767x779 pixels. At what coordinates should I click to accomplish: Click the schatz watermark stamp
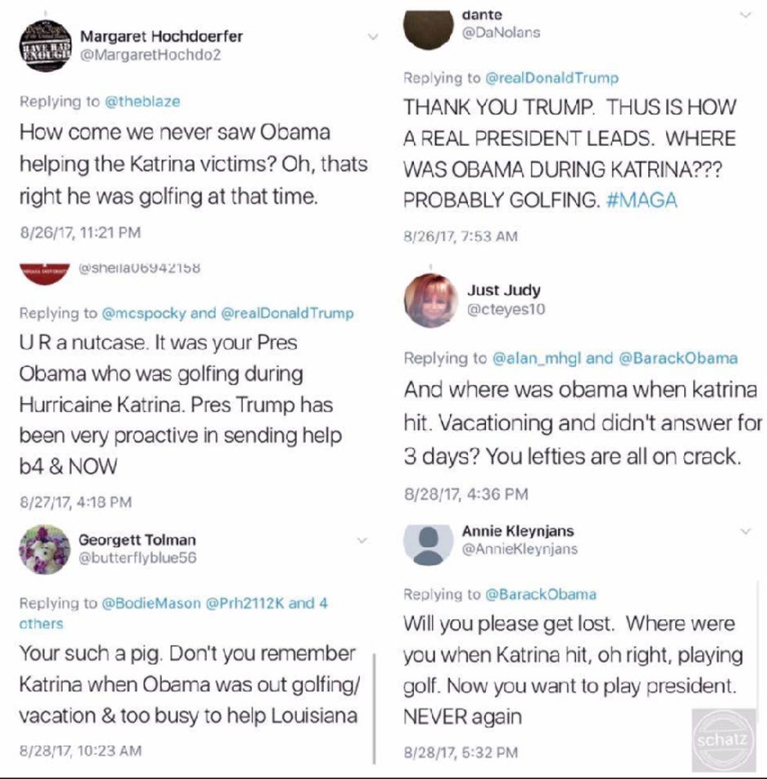724,741
